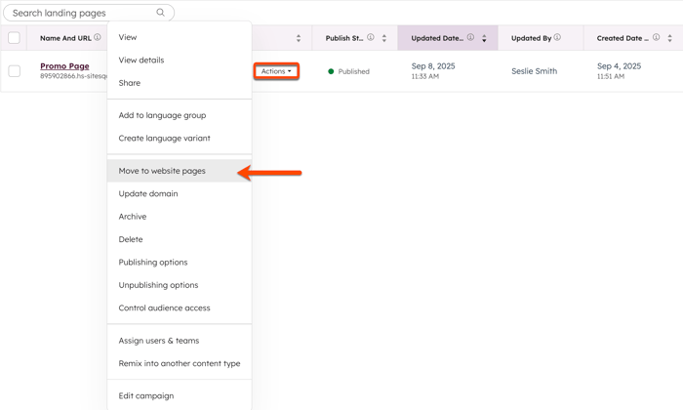Open the Actions dropdown button

pos(276,71)
